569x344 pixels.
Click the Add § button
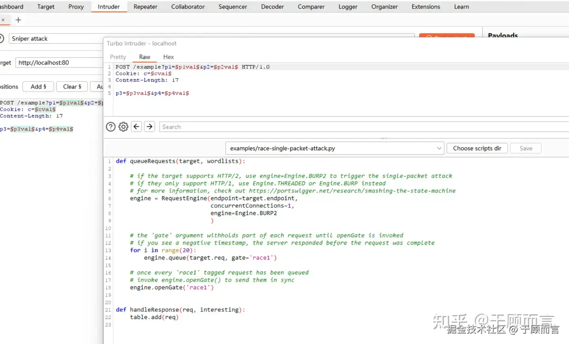coord(38,86)
